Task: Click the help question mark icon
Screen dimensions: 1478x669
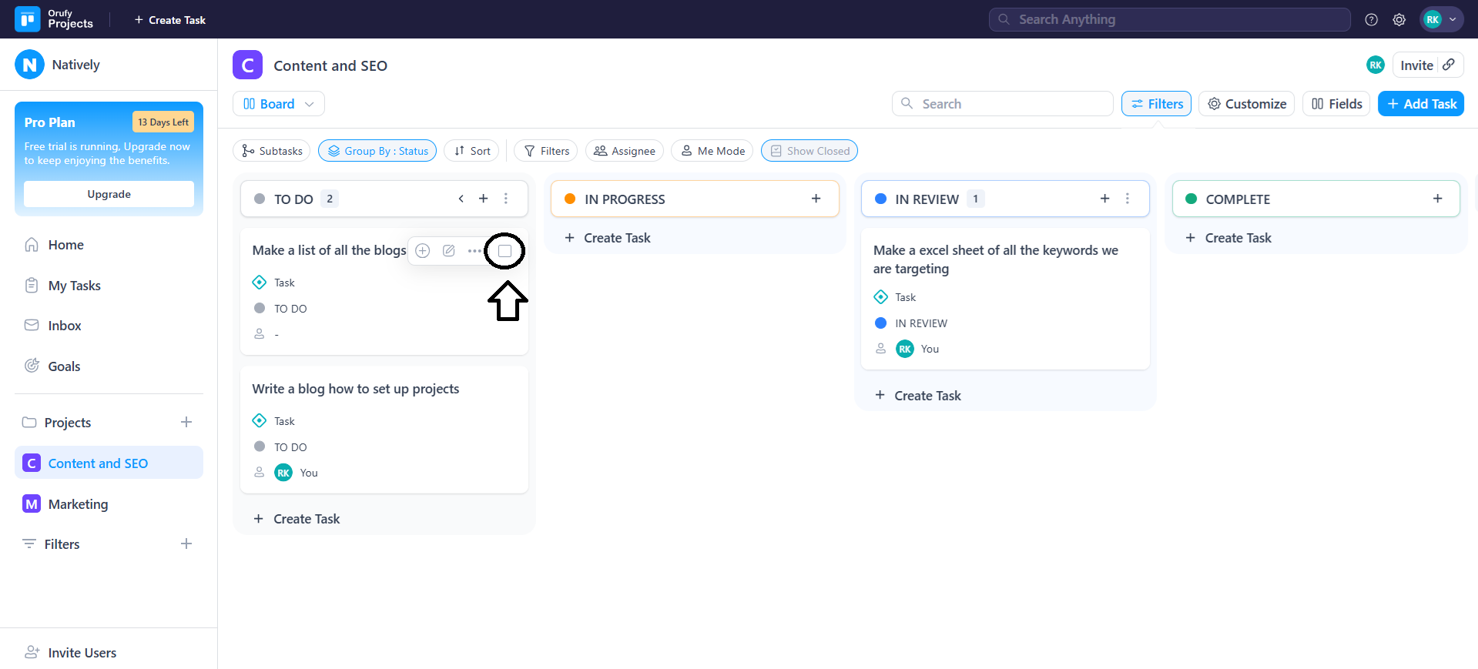Action: tap(1371, 20)
